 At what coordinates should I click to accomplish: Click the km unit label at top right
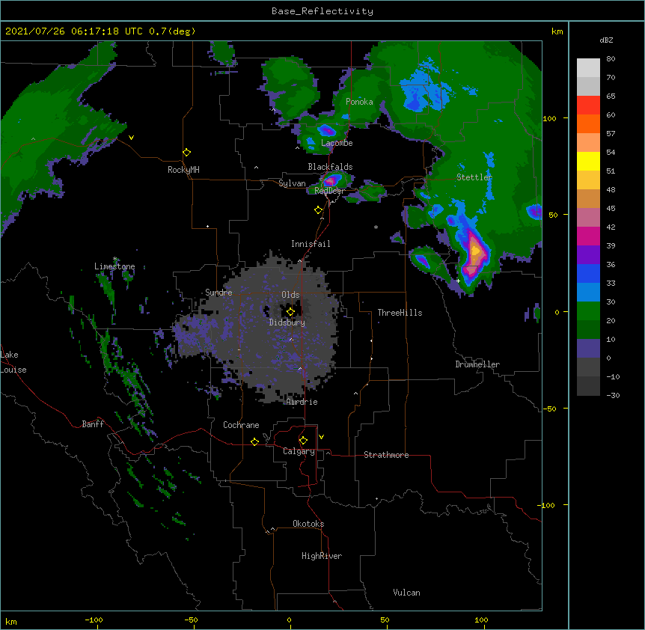(557, 31)
